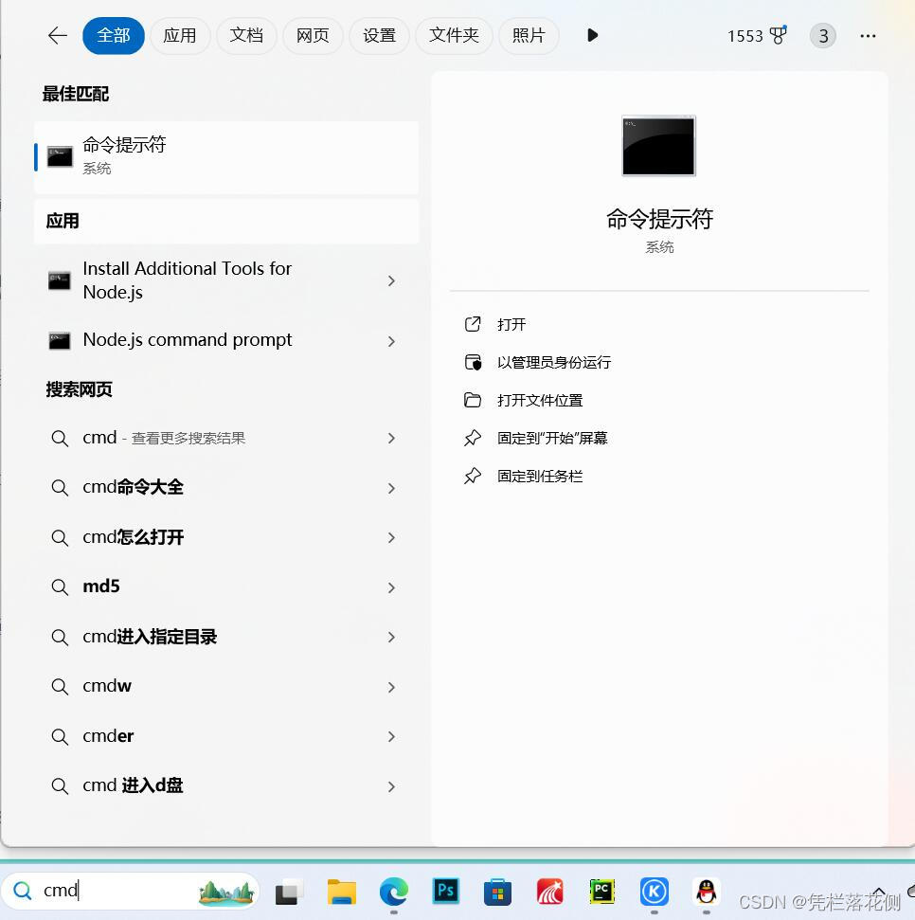Expand chevron beside cmd怎么打开
The width and height of the screenshot is (915, 920).
391,537
